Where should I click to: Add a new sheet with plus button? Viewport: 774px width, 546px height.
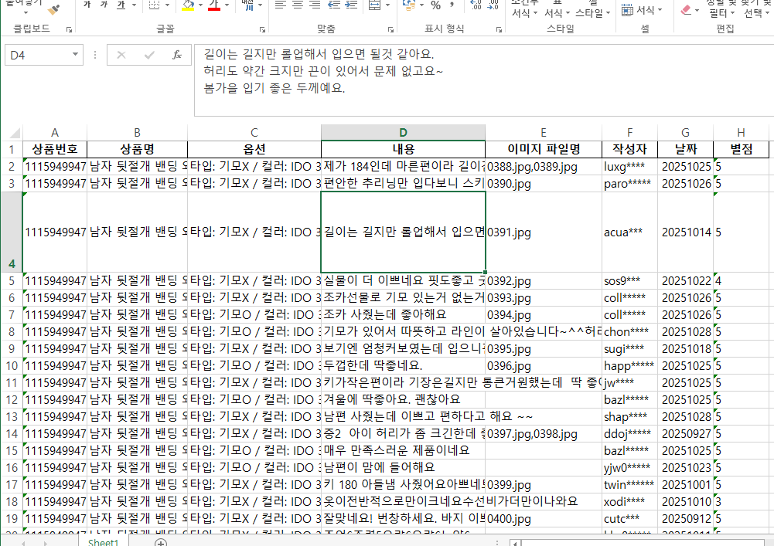coord(161,542)
